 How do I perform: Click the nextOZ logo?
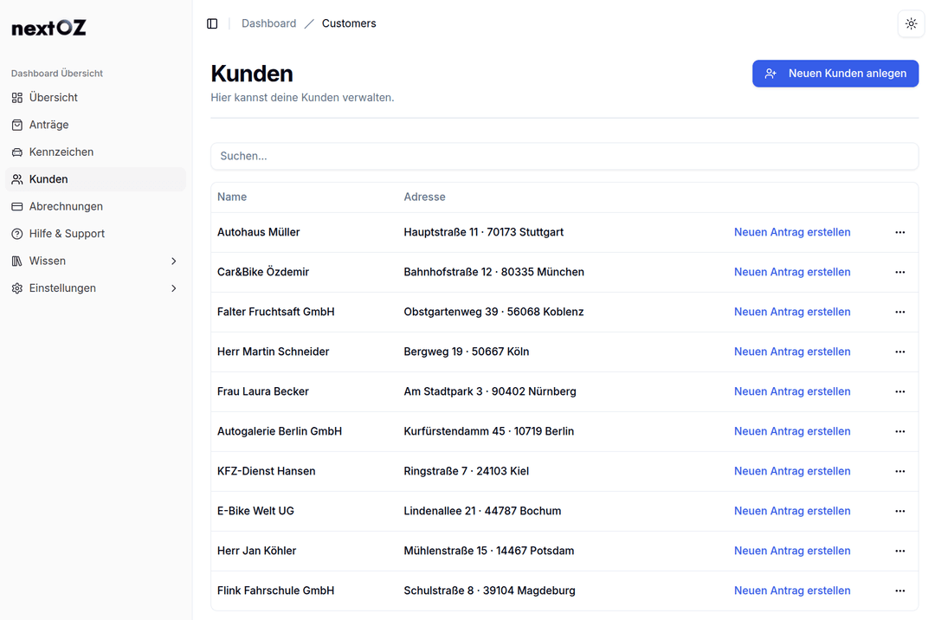click(48, 27)
